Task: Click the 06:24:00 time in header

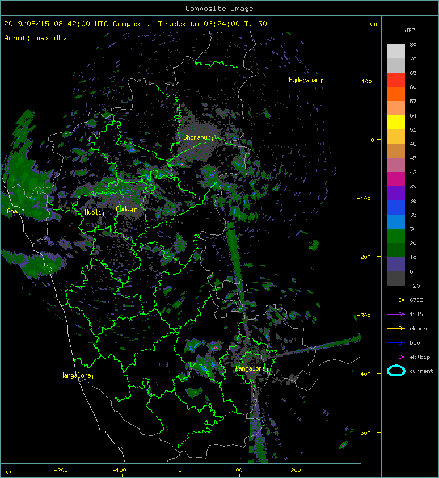Action: click(221, 24)
